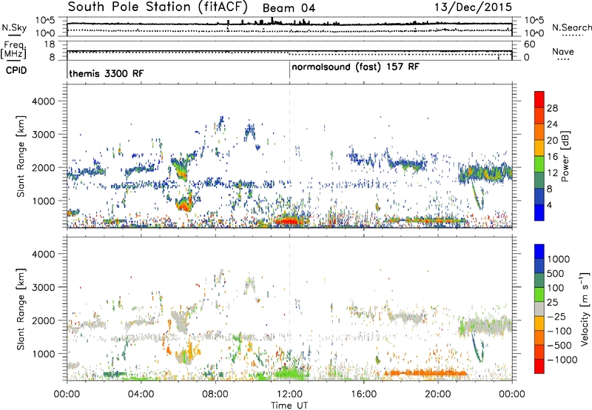The height and width of the screenshot is (410, 592).
Task: Click the themis 3300 RF annotation
Action: tap(106, 73)
